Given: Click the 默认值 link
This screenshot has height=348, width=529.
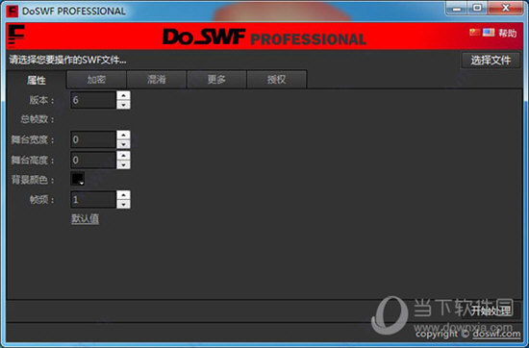Looking at the screenshot, I should (85, 219).
